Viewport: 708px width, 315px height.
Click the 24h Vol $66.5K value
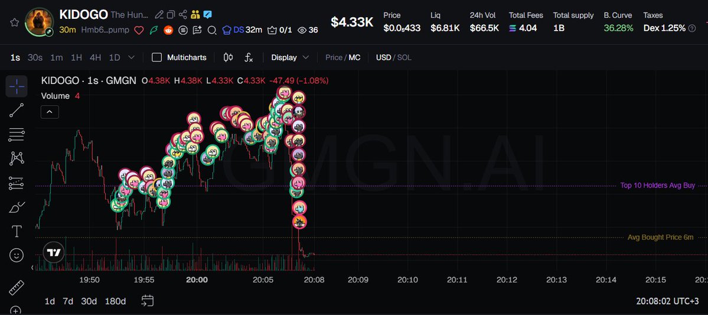[484, 28]
